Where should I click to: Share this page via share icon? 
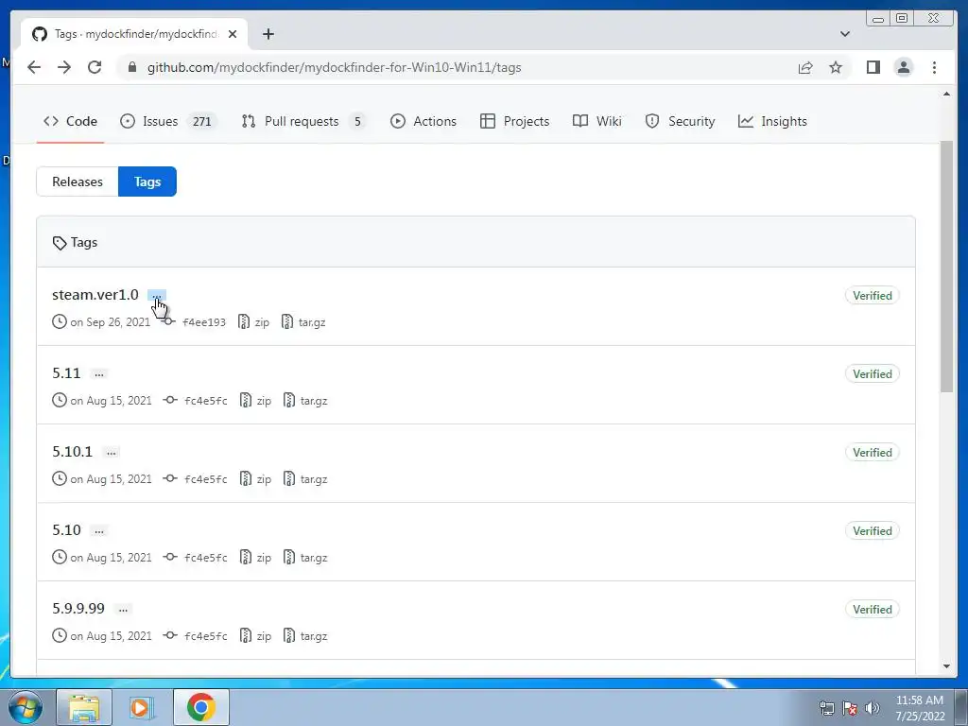[x=805, y=67]
